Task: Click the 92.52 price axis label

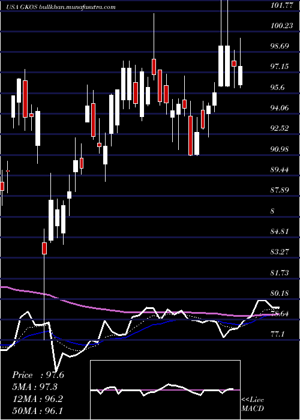Action: [x=280, y=128]
